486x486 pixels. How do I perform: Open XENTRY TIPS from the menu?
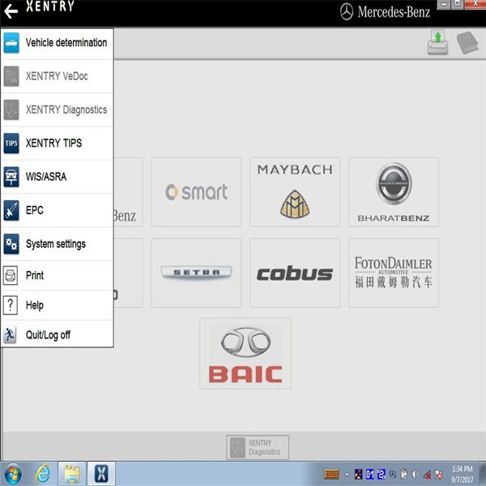point(57,143)
